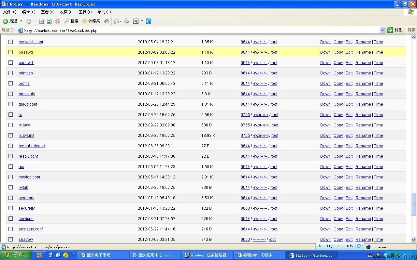Open Windows 任务管理器 taskbar item

(207, 255)
